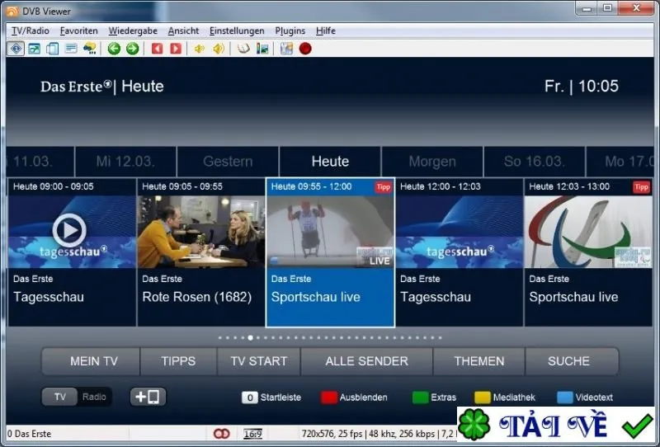Click the green back arrow icon
Viewport: 660px width, 447px height.
point(114,49)
